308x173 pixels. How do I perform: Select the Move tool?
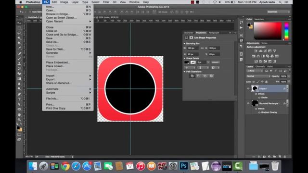coord(19,23)
